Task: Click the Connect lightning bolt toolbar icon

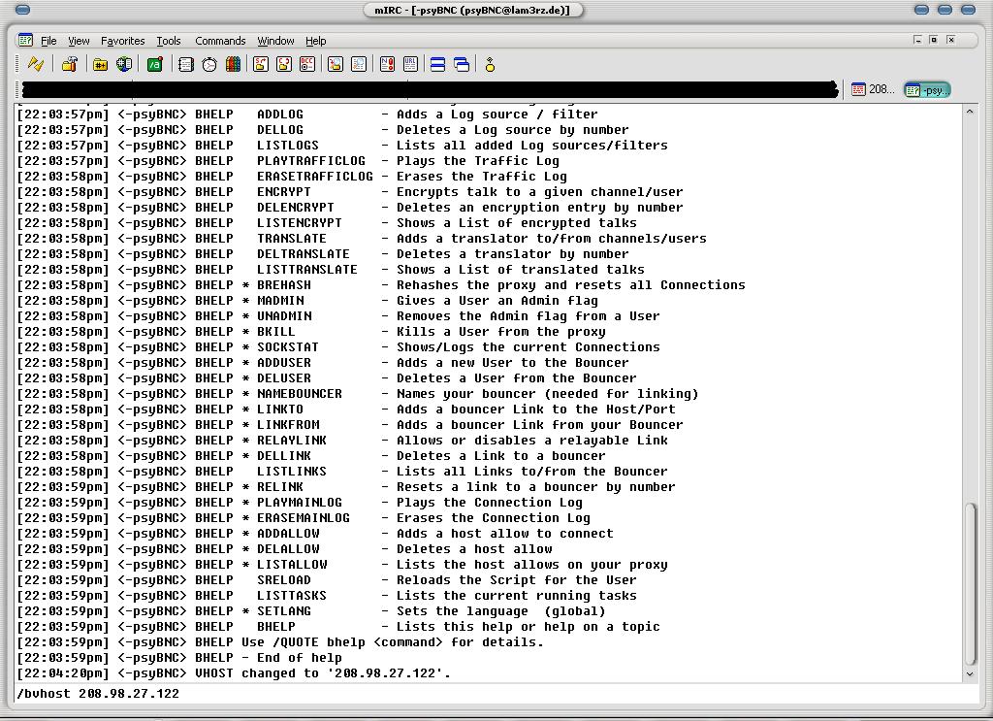Action: [36, 64]
